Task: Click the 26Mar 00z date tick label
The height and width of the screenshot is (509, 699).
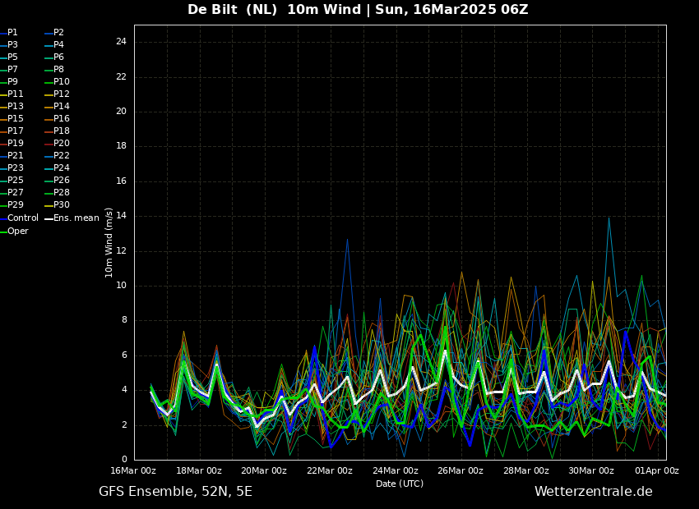Action: click(461, 471)
